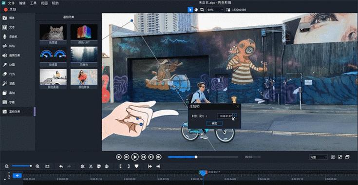Open the 帮助 menu

point(55,3)
